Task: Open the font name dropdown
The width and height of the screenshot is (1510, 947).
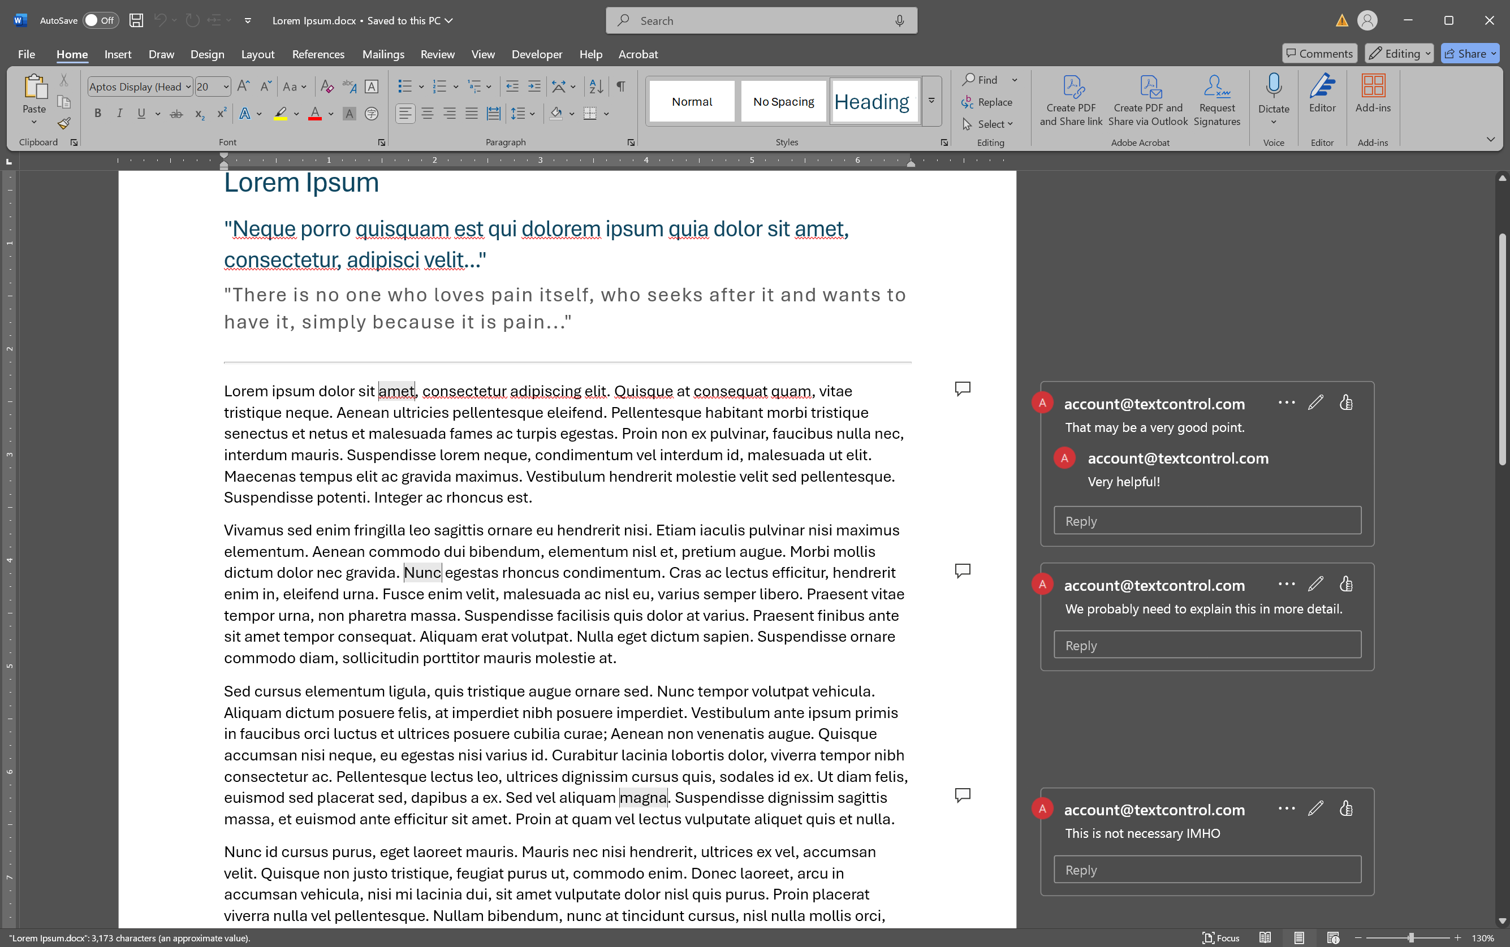Action: 188,87
